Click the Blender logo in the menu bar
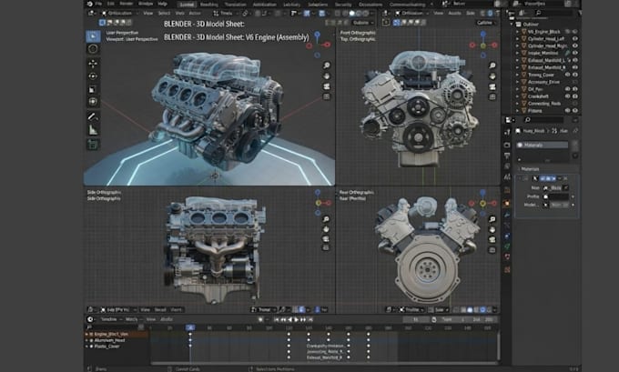The width and height of the screenshot is (619, 372). pos(89,4)
